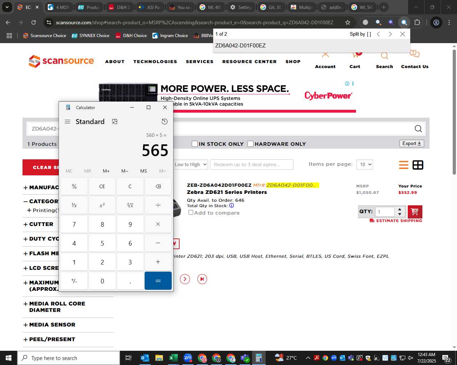Open the SYNNEX Choice bookmark

[91, 36]
